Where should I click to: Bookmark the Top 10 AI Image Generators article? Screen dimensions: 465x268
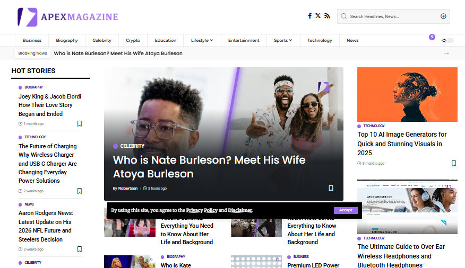(x=454, y=164)
